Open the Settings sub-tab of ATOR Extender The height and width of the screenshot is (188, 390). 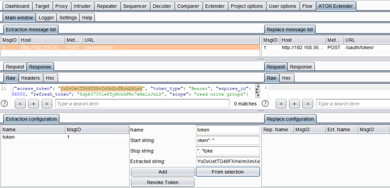point(68,17)
